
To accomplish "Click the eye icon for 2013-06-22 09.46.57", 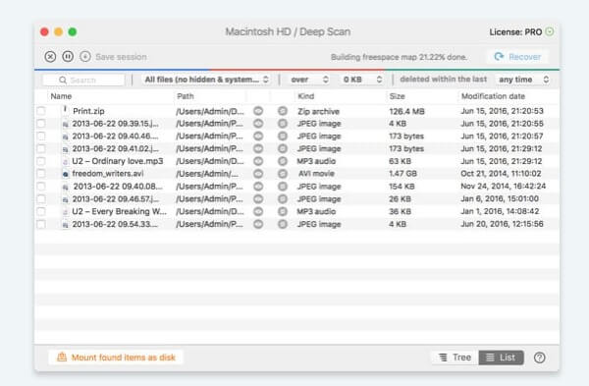I will coord(258,198).
